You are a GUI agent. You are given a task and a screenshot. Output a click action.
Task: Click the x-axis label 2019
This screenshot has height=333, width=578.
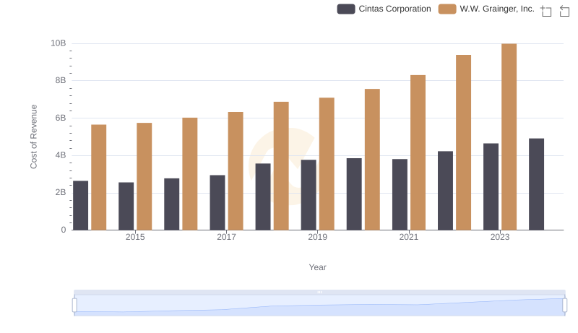pyautogui.click(x=317, y=237)
